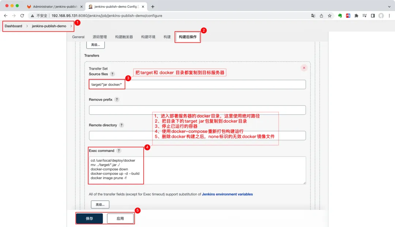Screen dimensions: 395x227
Task: Click inside the Exec command textarea
Action: click(197, 170)
